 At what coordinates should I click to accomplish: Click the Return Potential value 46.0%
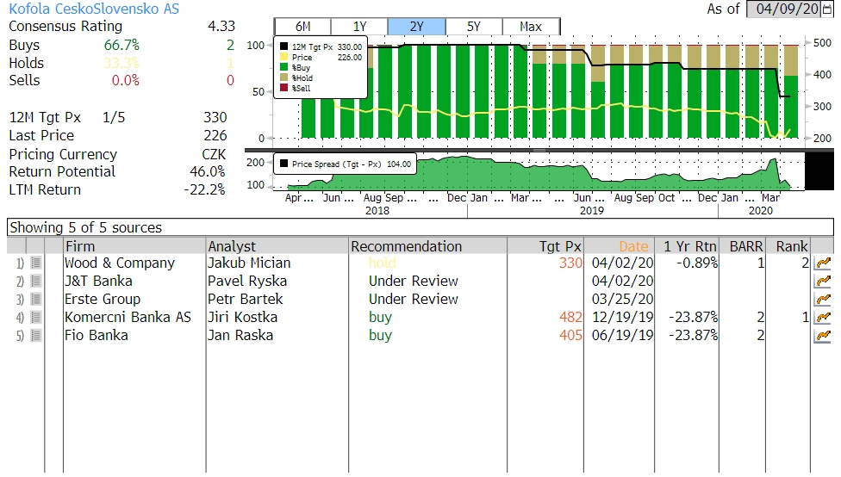tap(208, 171)
